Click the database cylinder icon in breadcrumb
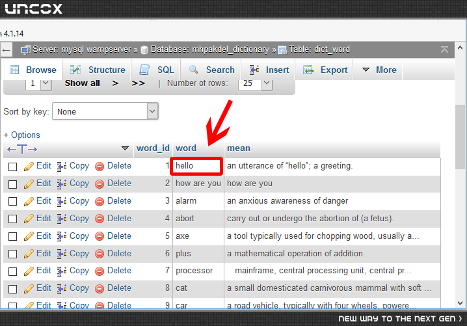This screenshot has height=326, width=467. (x=144, y=50)
